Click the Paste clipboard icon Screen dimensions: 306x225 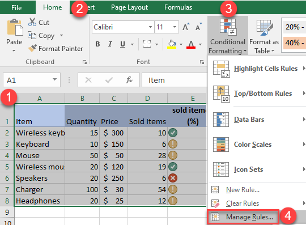click(x=15, y=28)
